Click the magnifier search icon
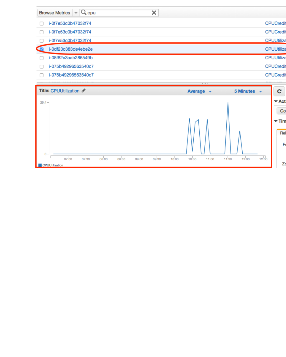The height and width of the screenshot is (357, 286). click(x=83, y=12)
